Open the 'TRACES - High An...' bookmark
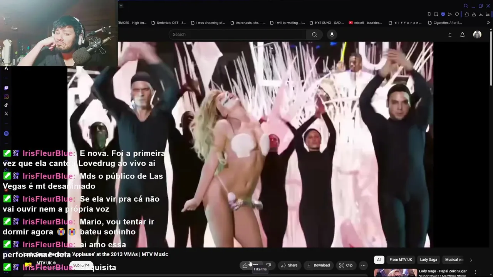 tap(132, 23)
